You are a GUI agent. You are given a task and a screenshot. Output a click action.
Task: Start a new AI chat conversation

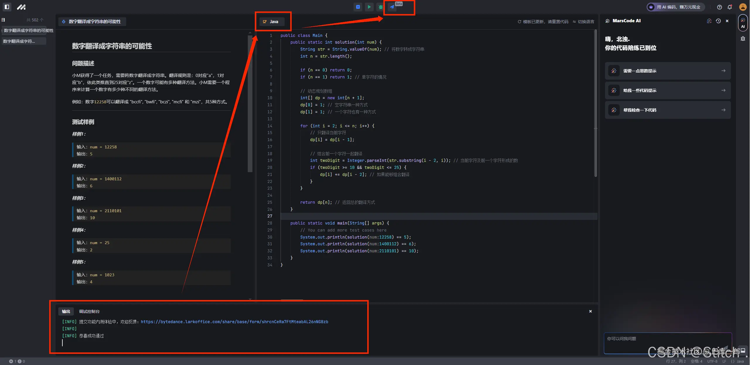click(709, 21)
